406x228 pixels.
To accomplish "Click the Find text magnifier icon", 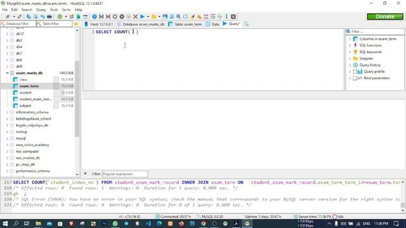I will 178,16.
